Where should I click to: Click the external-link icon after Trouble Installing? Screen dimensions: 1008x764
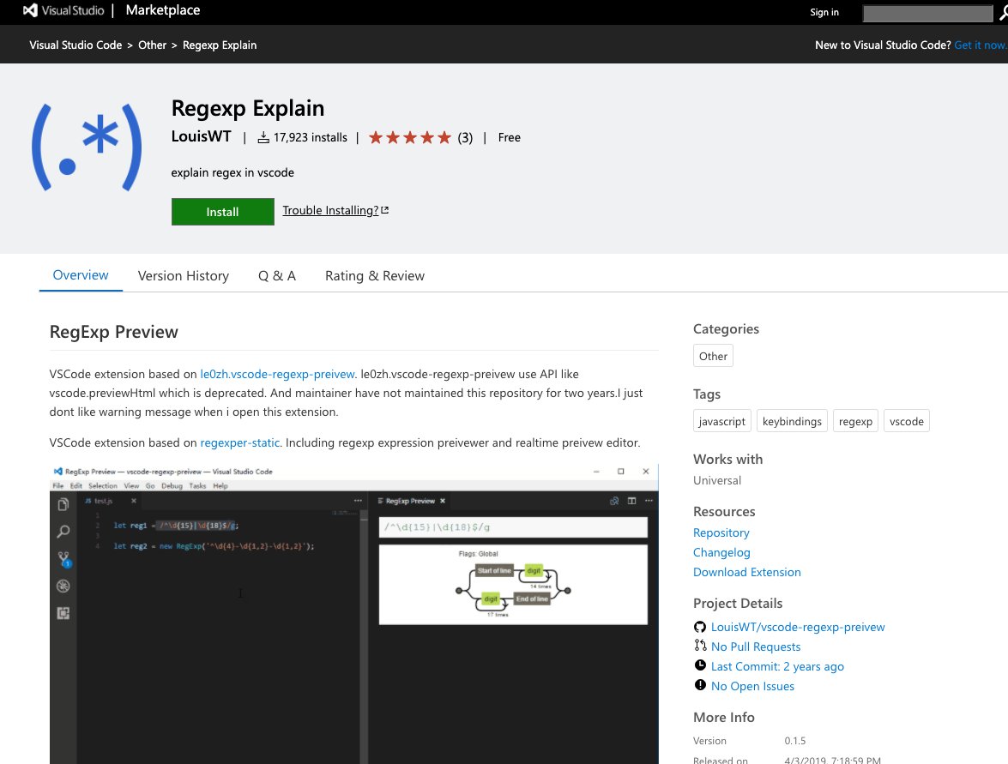[384, 208]
